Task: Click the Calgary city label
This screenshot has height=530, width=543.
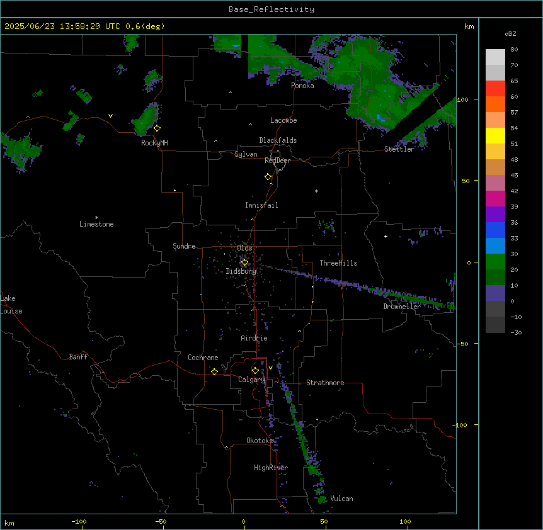Action: [252, 380]
